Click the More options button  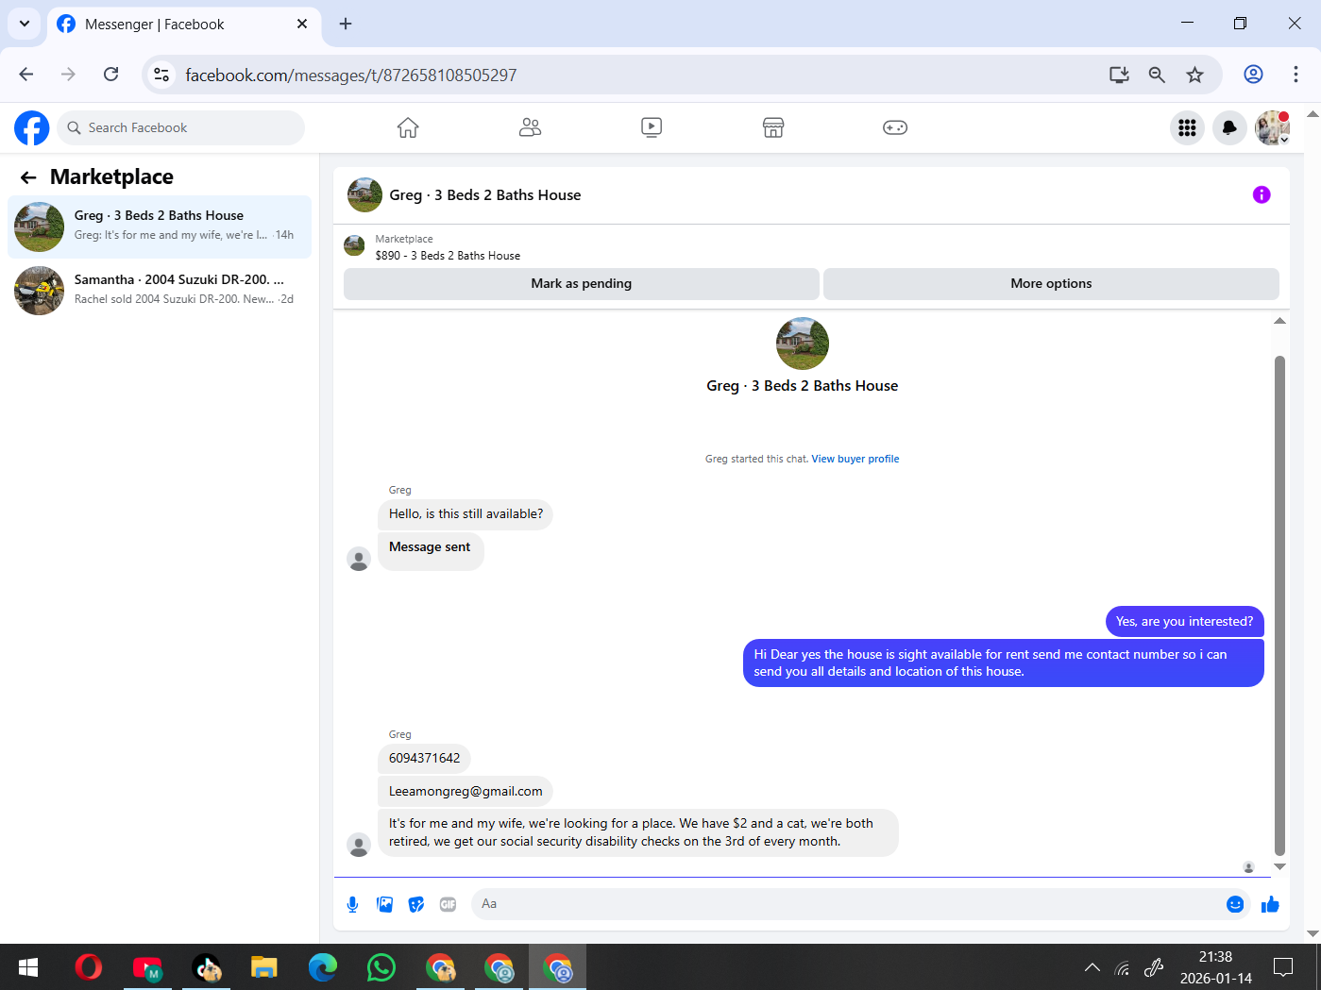tap(1051, 283)
